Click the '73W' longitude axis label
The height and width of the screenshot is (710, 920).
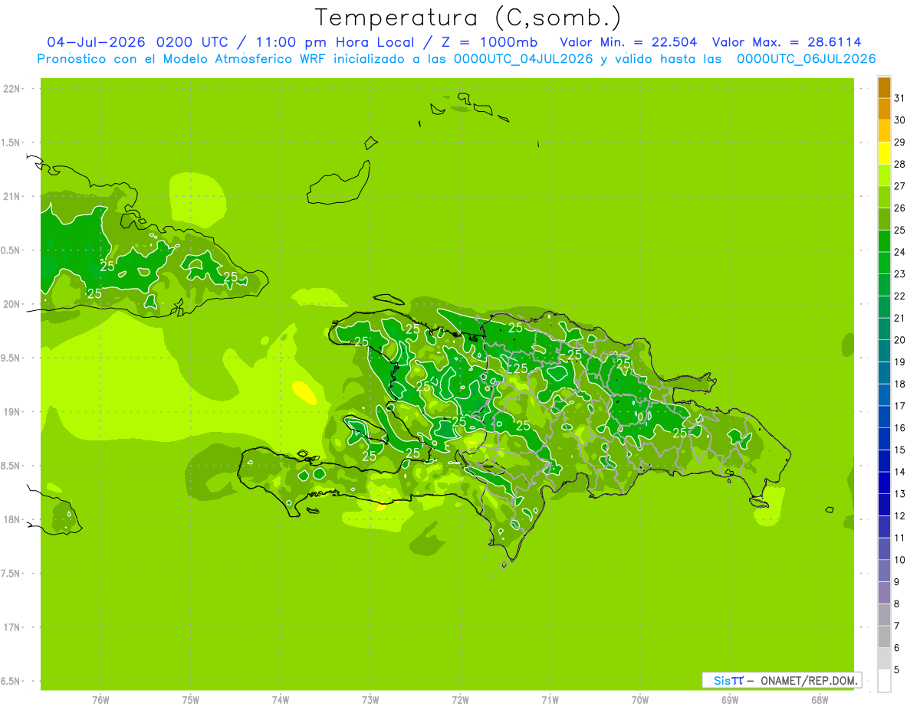pos(370,699)
